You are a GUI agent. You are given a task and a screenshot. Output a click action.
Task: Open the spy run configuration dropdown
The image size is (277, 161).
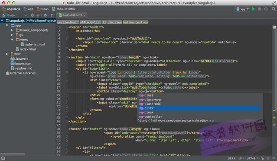click(x=242, y=9)
